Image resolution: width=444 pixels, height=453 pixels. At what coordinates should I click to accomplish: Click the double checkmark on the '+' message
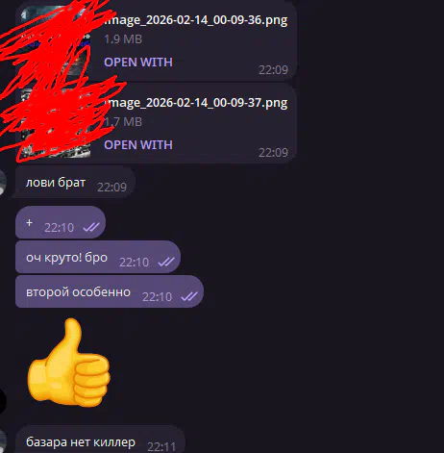click(x=91, y=227)
